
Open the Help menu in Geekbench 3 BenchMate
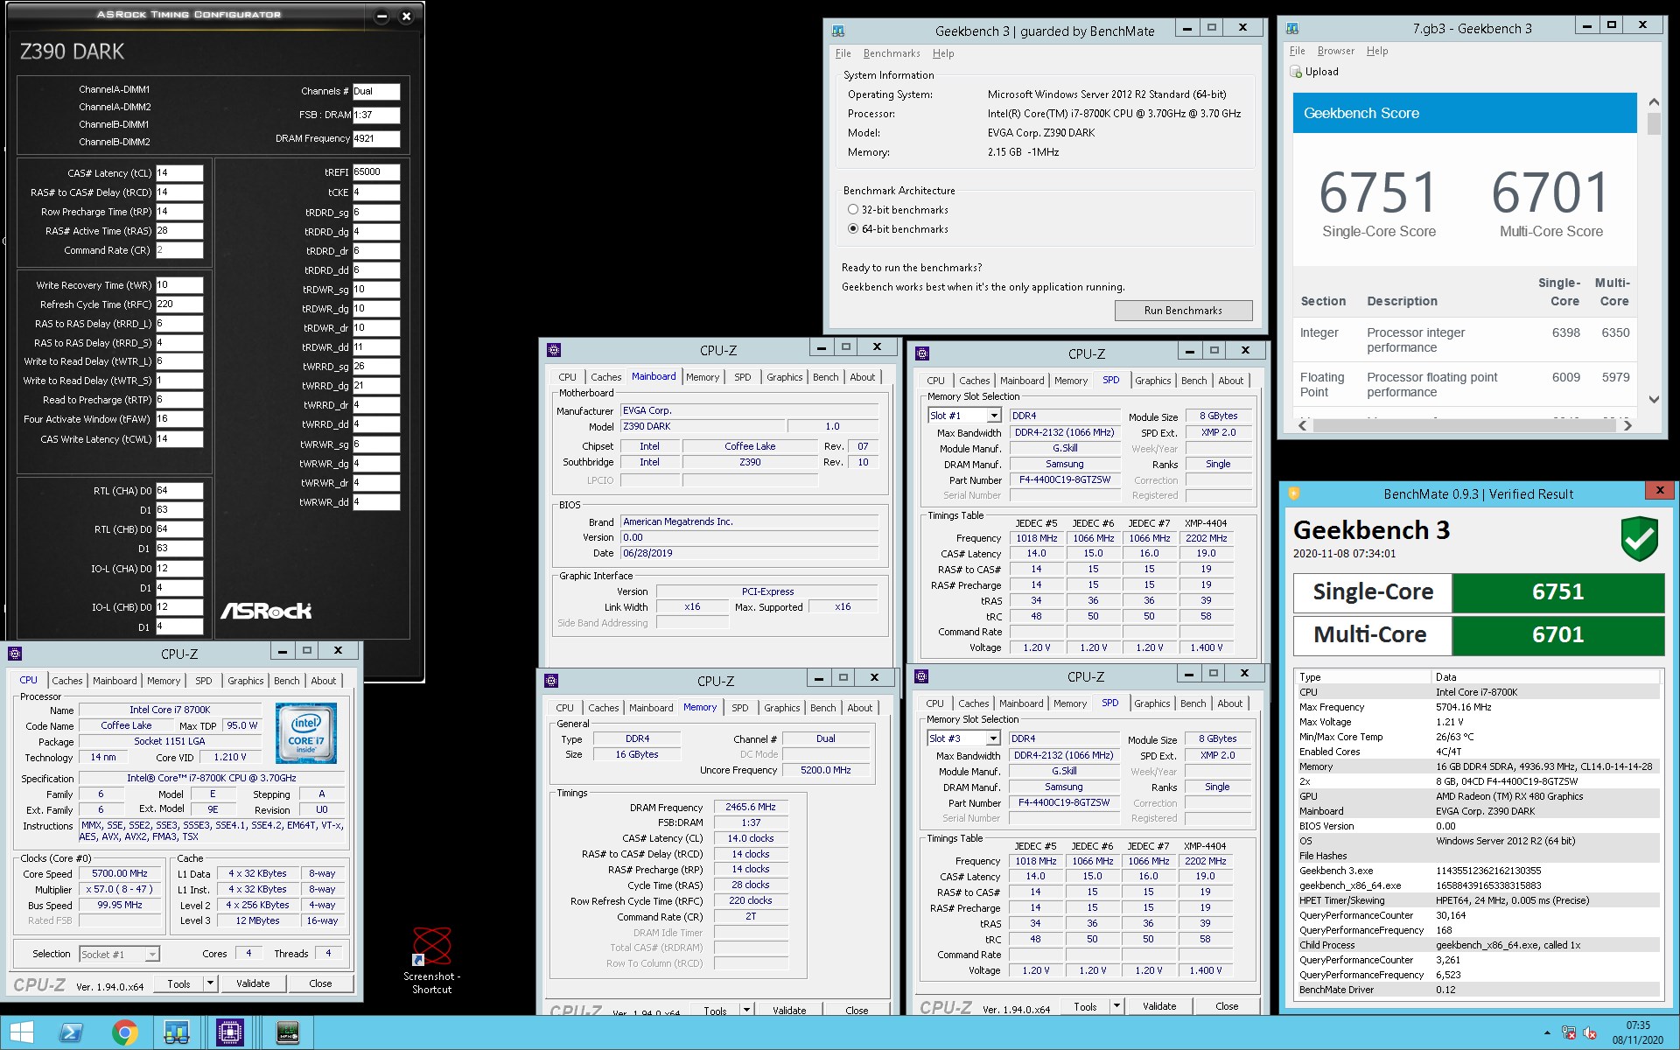pyautogui.click(x=943, y=53)
